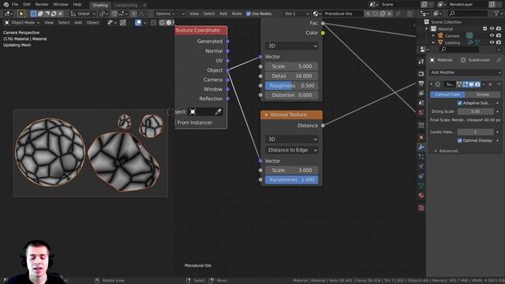
Task: Open the Add Modifier dropdown
Action: tap(466, 73)
